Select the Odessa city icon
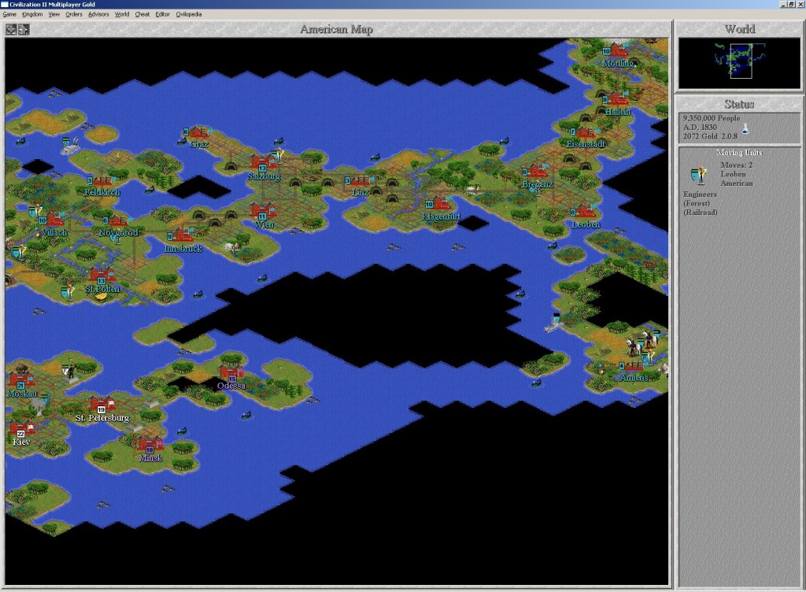This screenshot has height=592, width=806. coord(231,373)
